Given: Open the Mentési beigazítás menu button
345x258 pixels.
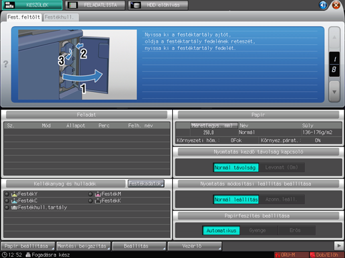Looking at the screenshot, I should pos(83,246).
